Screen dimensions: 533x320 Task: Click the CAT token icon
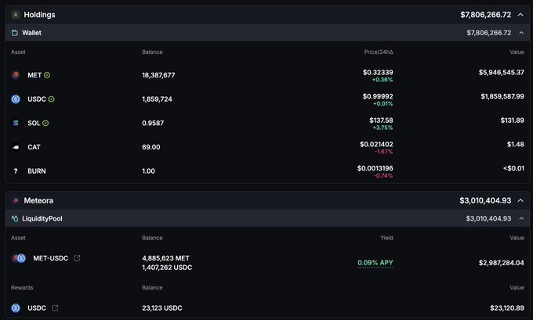click(x=16, y=147)
